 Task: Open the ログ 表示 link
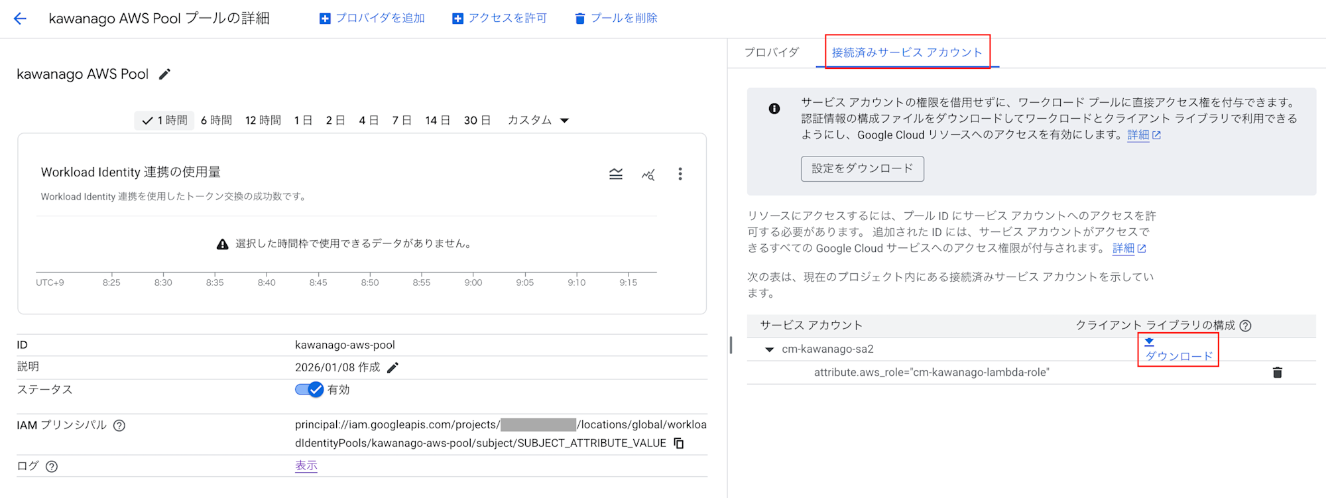[x=306, y=466]
